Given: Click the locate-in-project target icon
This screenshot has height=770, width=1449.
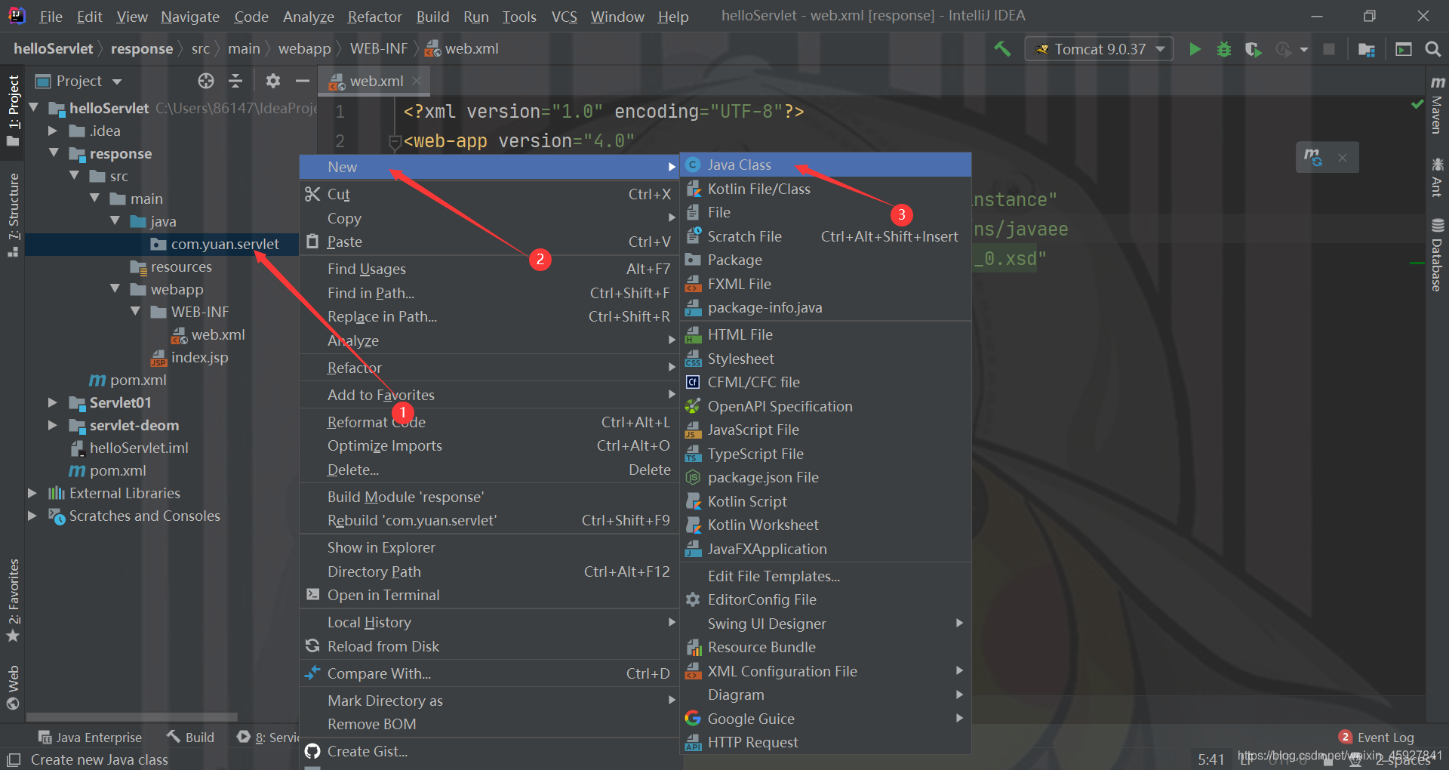Looking at the screenshot, I should [x=206, y=81].
